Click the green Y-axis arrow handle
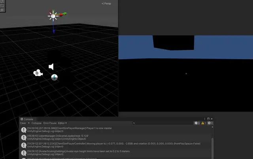This screenshot has width=253, height=159. click(x=64, y=14)
